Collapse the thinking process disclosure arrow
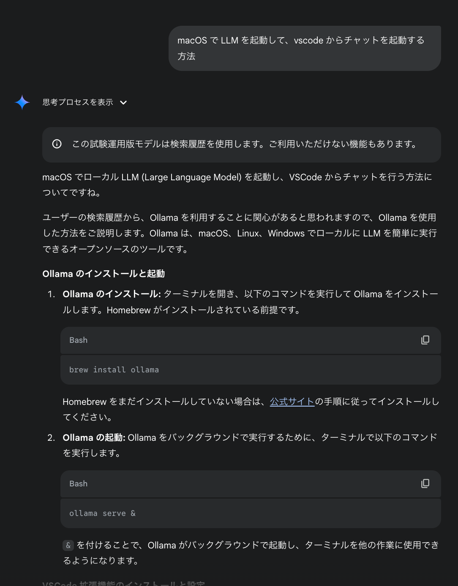The width and height of the screenshot is (458, 586). [123, 102]
